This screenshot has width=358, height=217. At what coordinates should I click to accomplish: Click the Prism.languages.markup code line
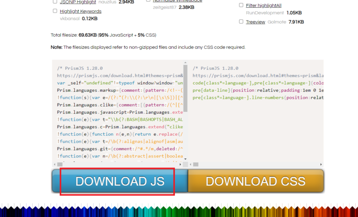(120, 90)
